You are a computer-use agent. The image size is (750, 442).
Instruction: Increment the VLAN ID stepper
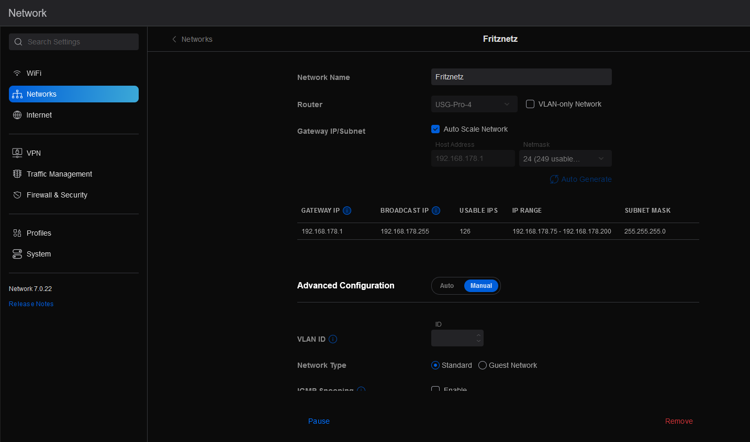478,335
